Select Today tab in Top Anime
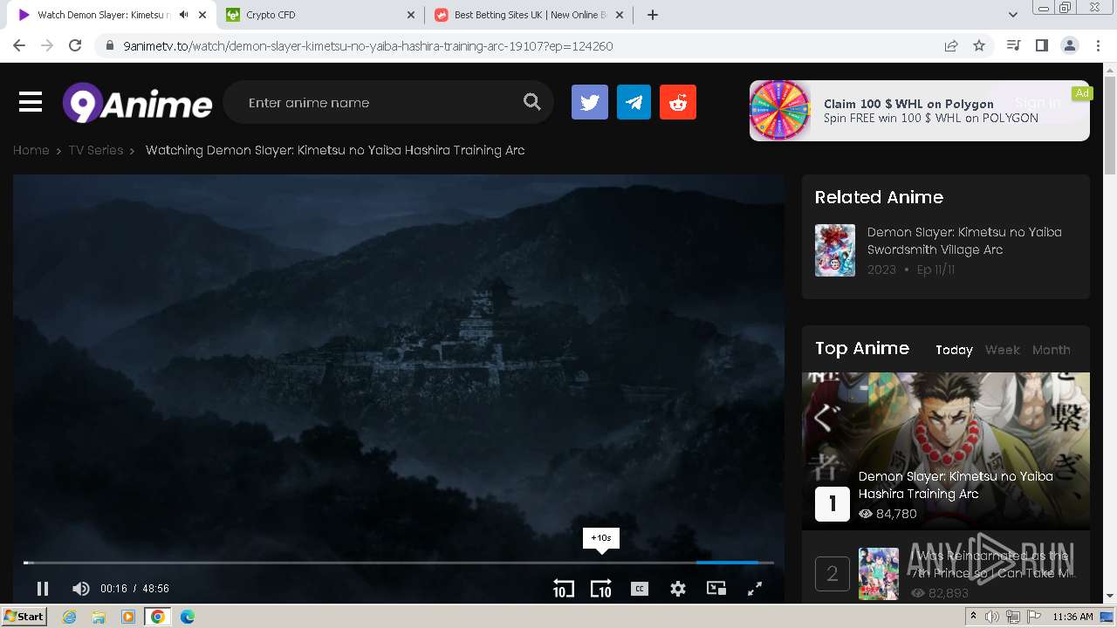Image resolution: width=1117 pixels, height=628 pixels. pyautogui.click(x=954, y=350)
